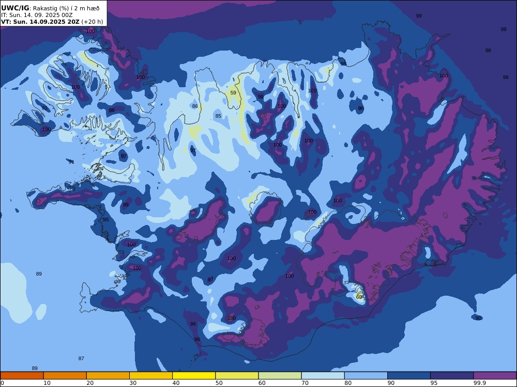The height and width of the screenshot is (387, 517).
Task: Click the 0–10 dark orange legend swatch
Action: [22, 376]
